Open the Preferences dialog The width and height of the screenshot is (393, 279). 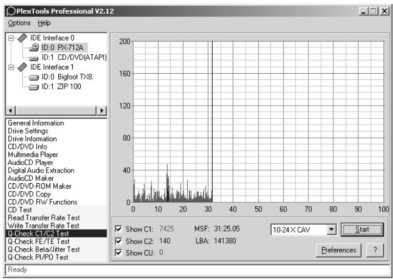click(339, 250)
